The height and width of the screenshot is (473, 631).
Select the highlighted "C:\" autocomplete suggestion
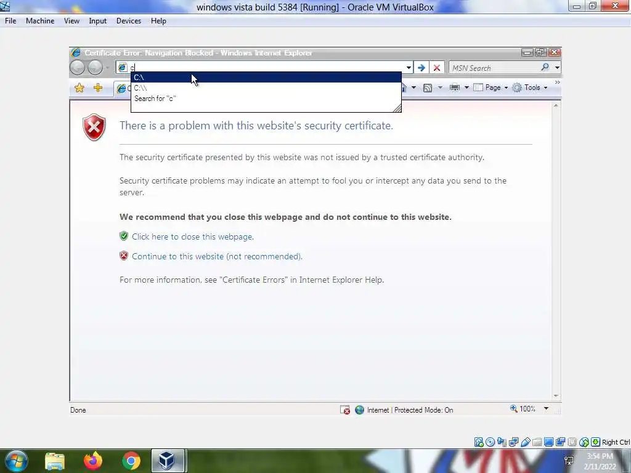pyautogui.click(x=266, y=77)
